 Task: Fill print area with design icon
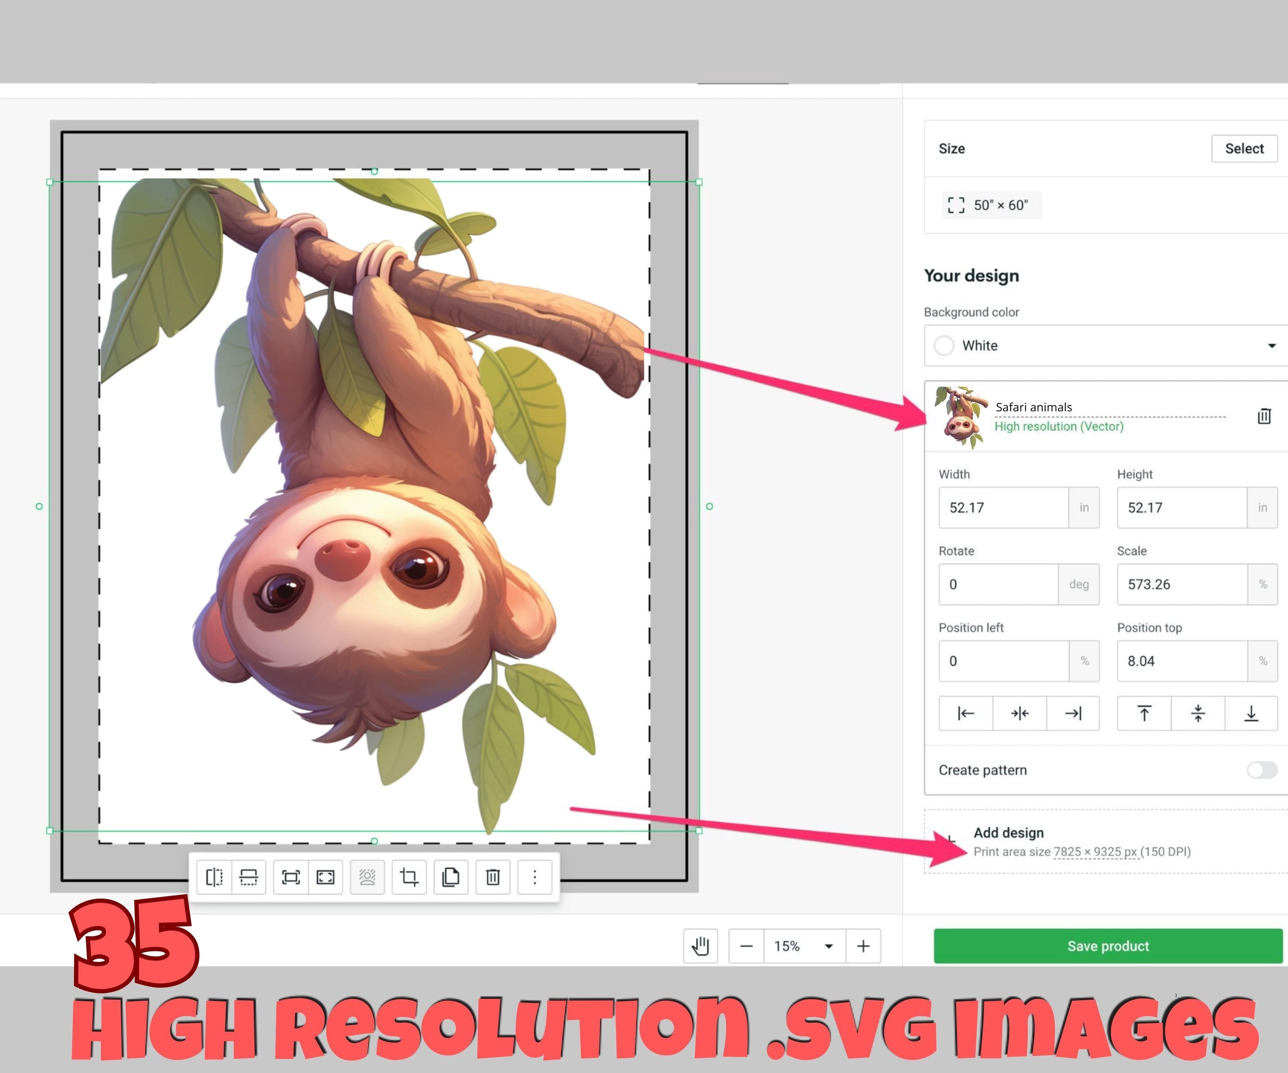[325, 877]
